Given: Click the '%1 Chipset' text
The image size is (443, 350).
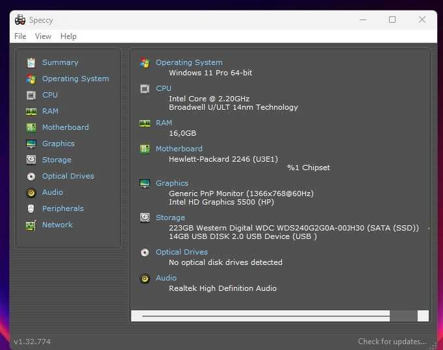Looking at the screenshot, I should click(309, 168).
